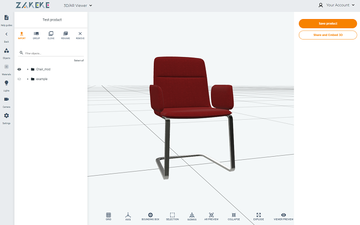Click the Remove object icon
This screenshot has width=360, height=225.
click(80, 33)
